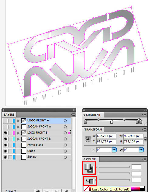Click the first gradient midpoint diamond

pos(98,119)
